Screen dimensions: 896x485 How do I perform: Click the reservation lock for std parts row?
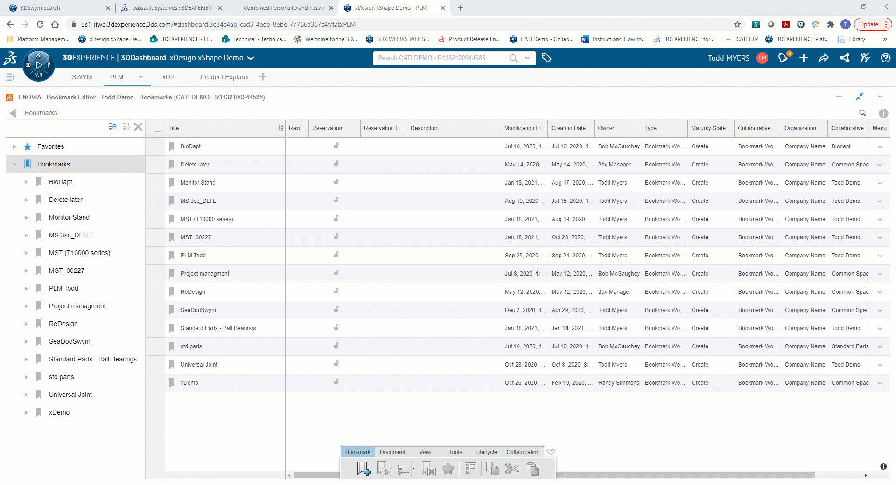(x=336, y=346)
